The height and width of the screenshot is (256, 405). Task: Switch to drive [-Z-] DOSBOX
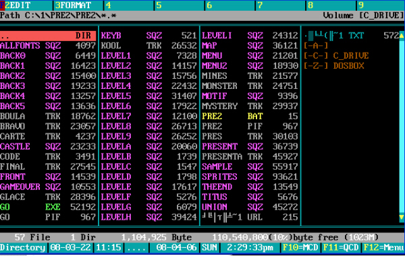coord(333,66)
